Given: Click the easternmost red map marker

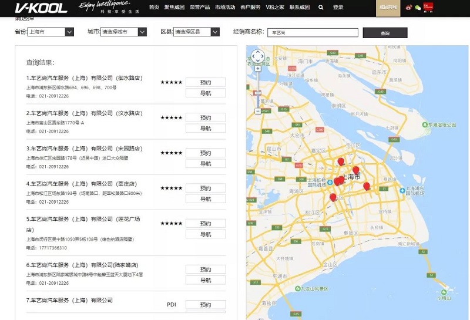Looking at the screenshot, I should 366,186.
